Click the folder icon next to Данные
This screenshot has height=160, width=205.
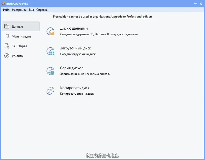[7, 26]
